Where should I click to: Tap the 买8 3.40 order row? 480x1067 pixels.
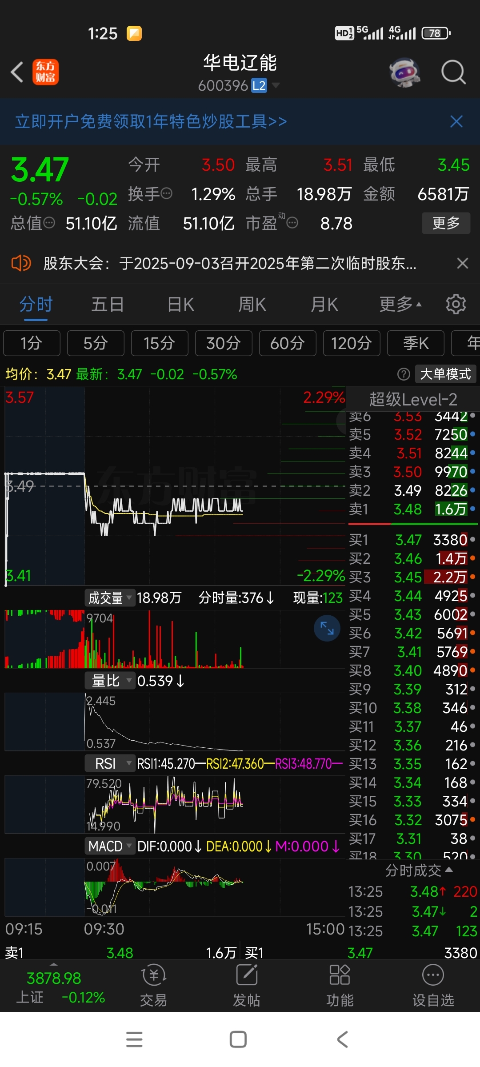(x=412, y=670)
